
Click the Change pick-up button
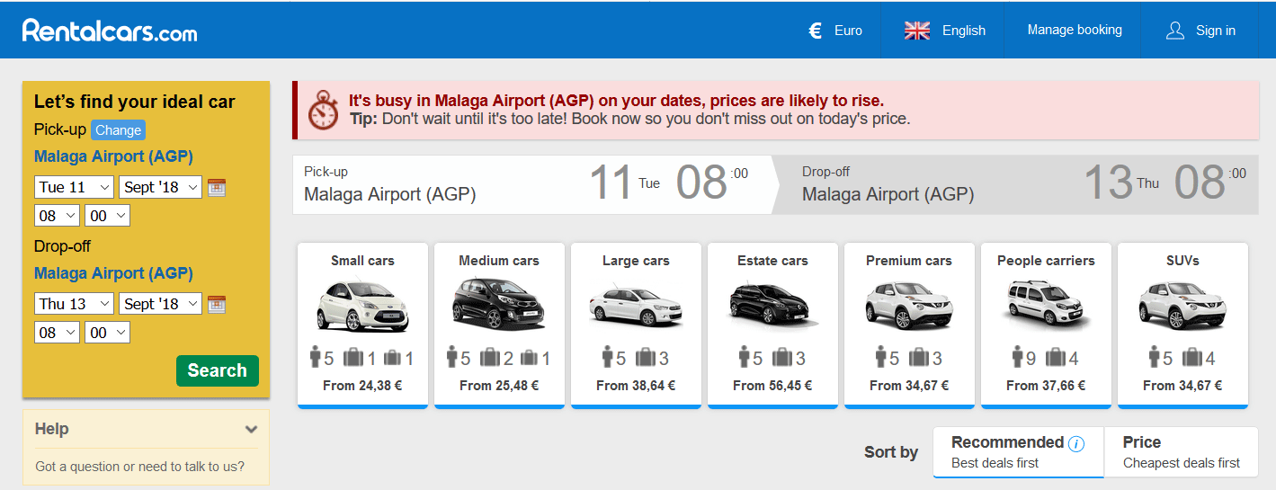(118, 130)
